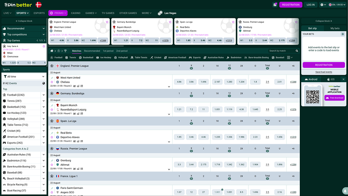The width and height of the screenshot is (348, 196).
Task: Select Australian Rules in the sport filter bar
Action: point(214,58)
